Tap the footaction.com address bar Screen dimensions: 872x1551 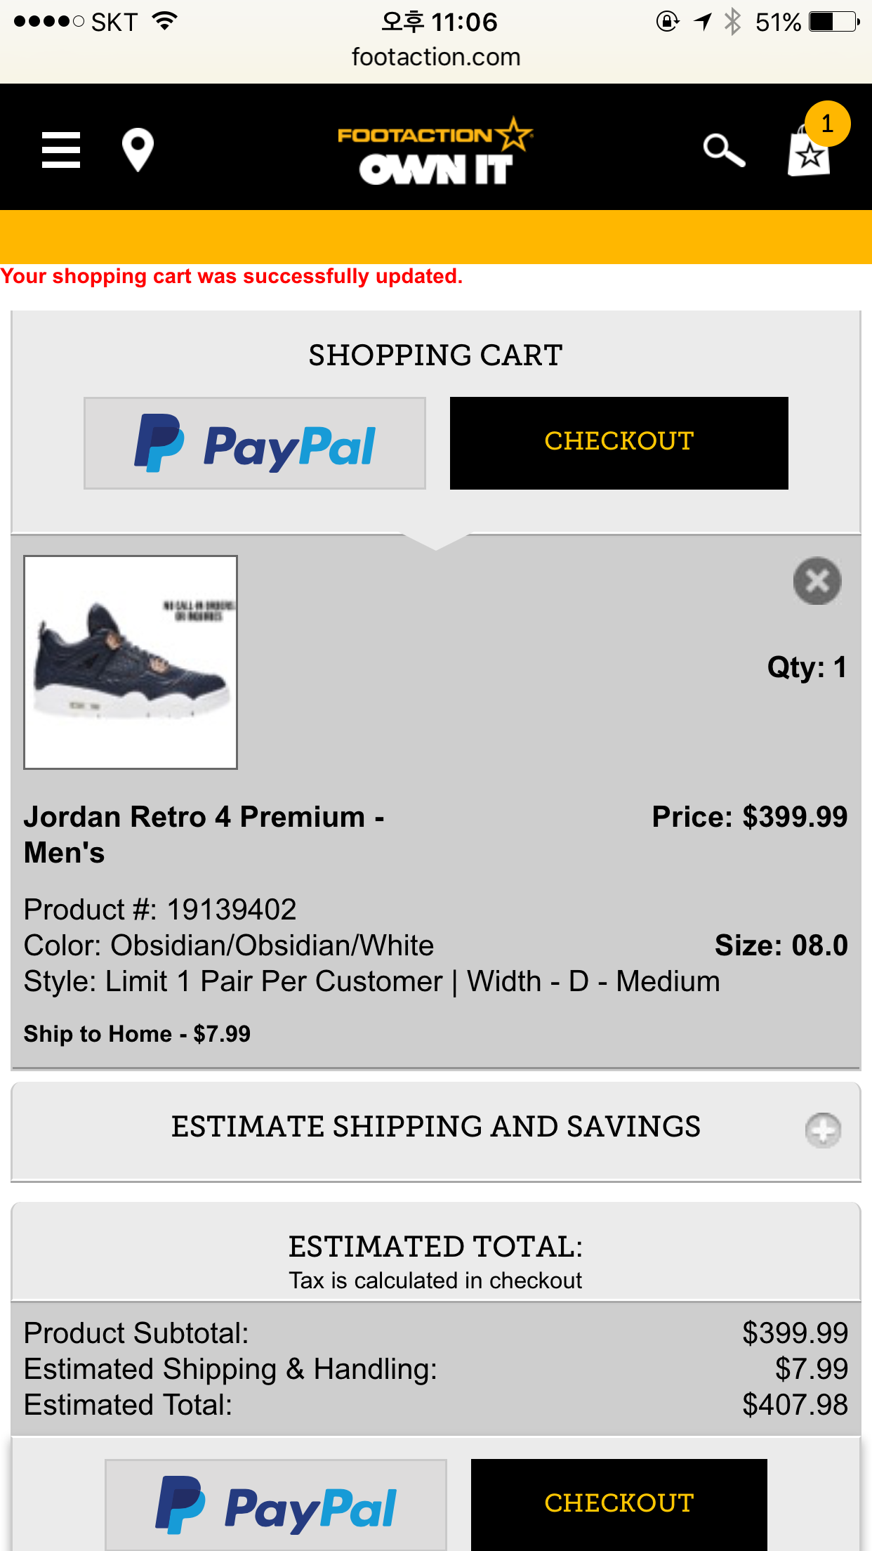click(436, 58)
